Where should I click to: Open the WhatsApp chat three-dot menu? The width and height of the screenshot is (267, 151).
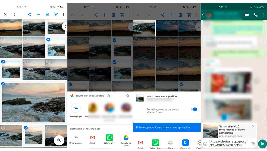coord(264,15)
